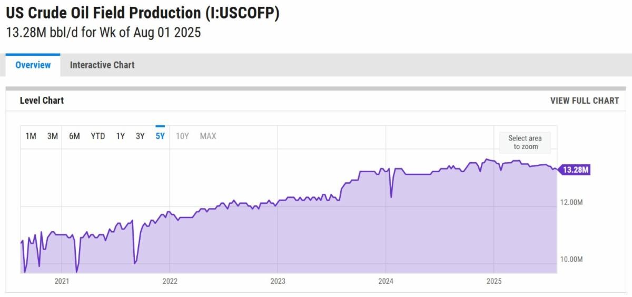Select the 5Y time range
The height and width of the screenshot is (297, 632).
point(160,136)
